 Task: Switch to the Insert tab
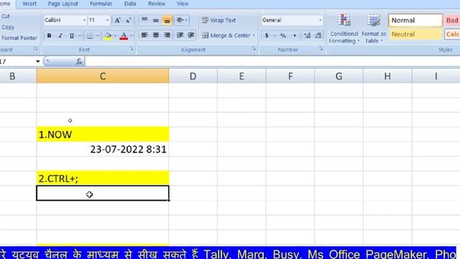click(29, 4)
